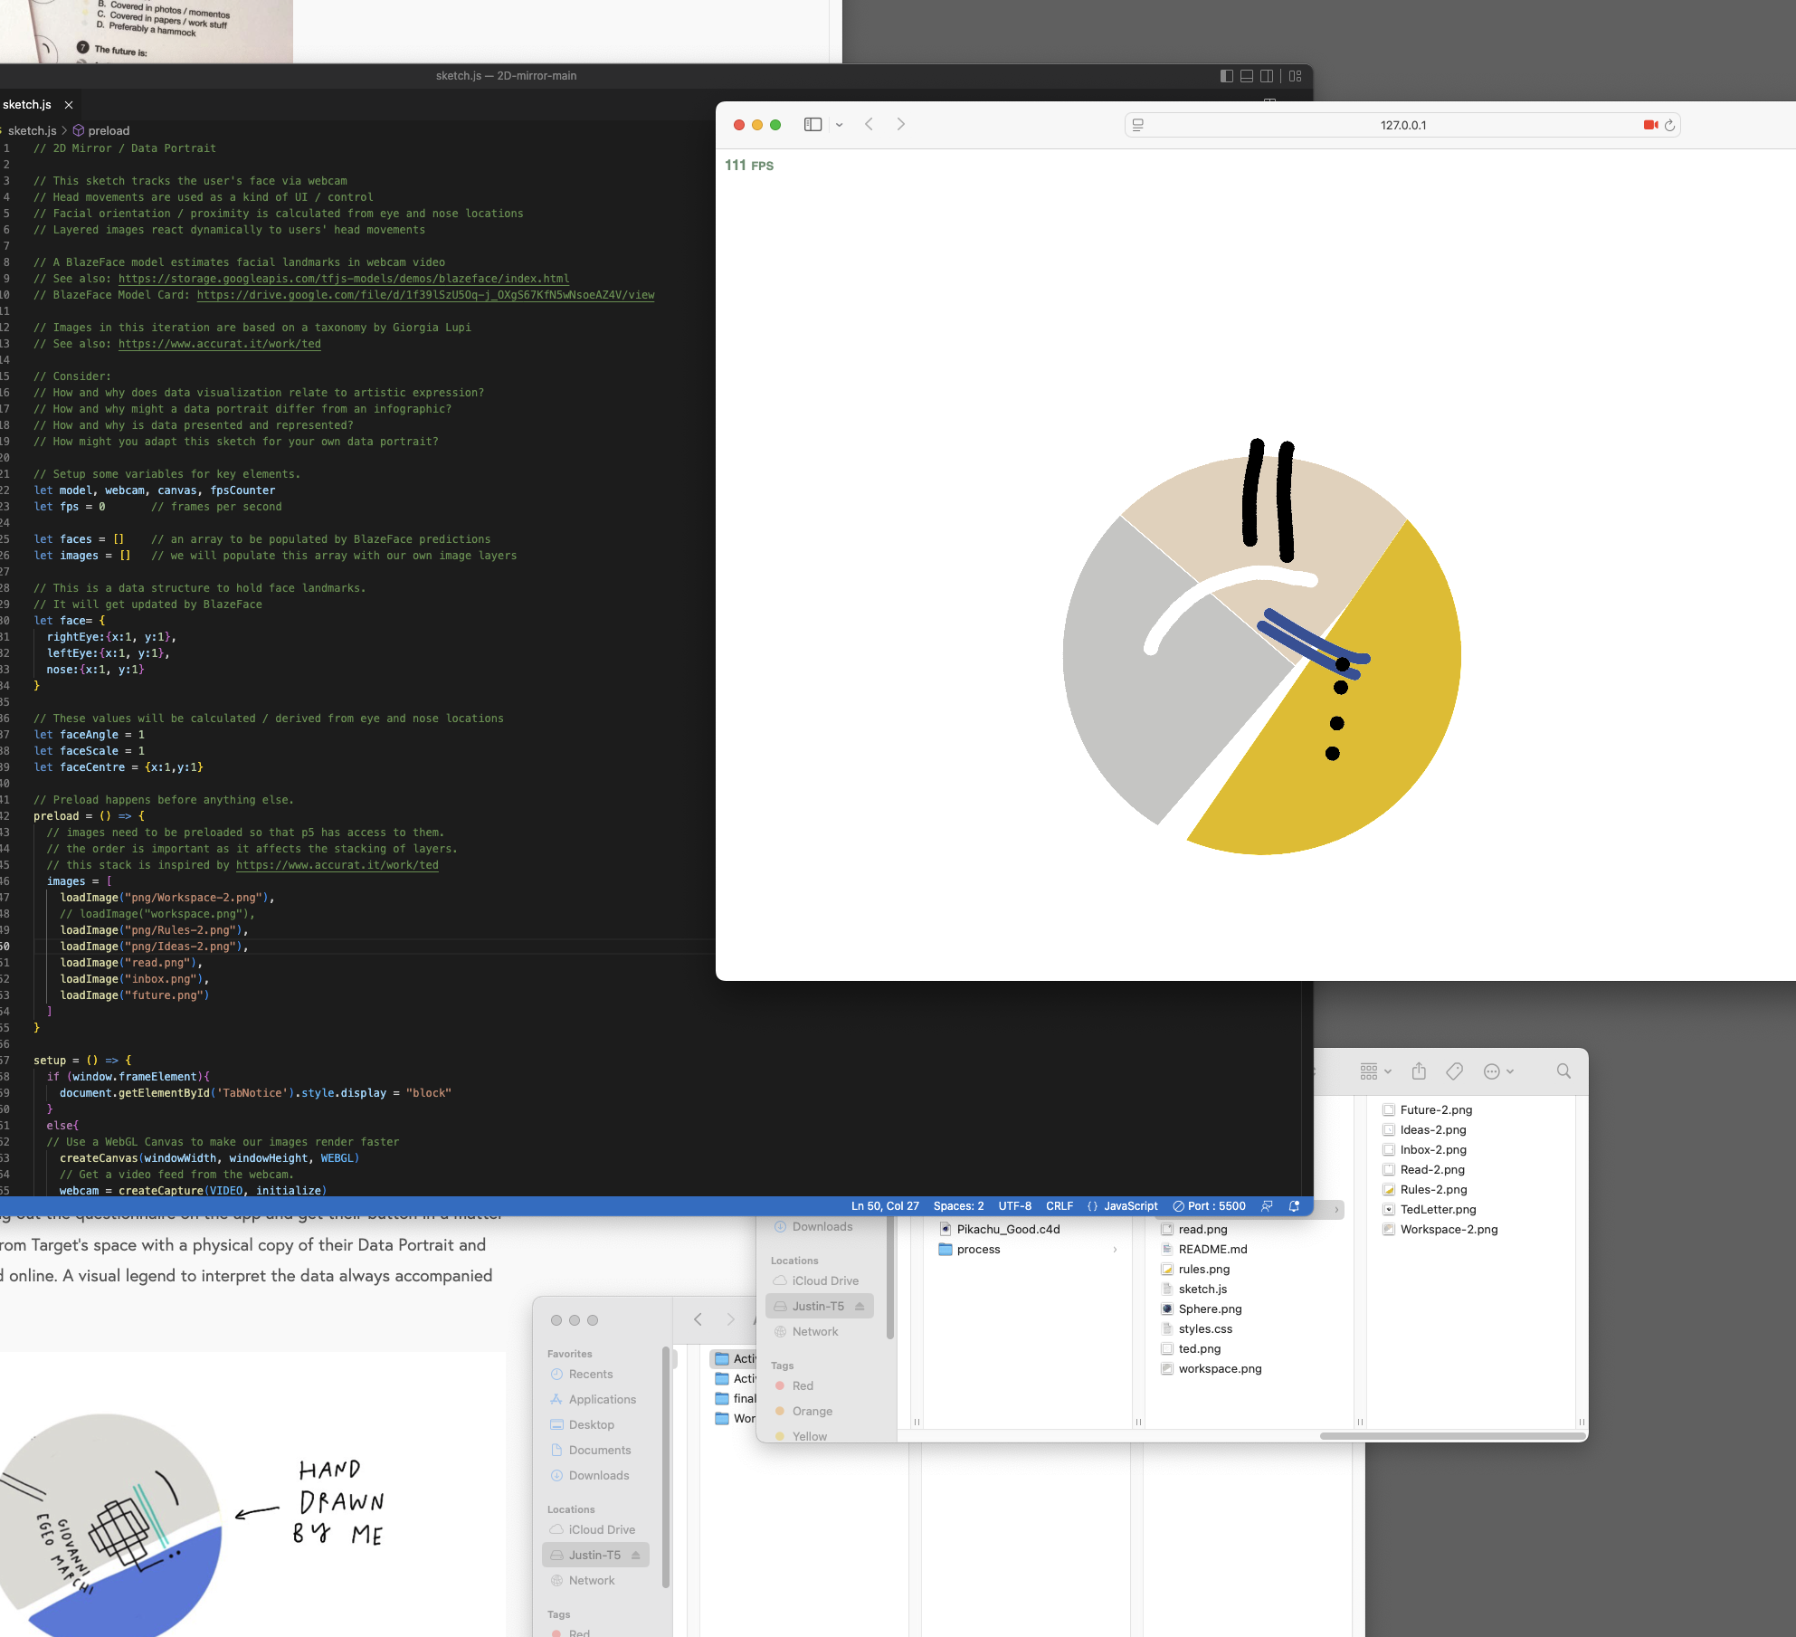
Task: Toggle VS Code secondary sidebar layout icon
Action: coord(1267,76)
